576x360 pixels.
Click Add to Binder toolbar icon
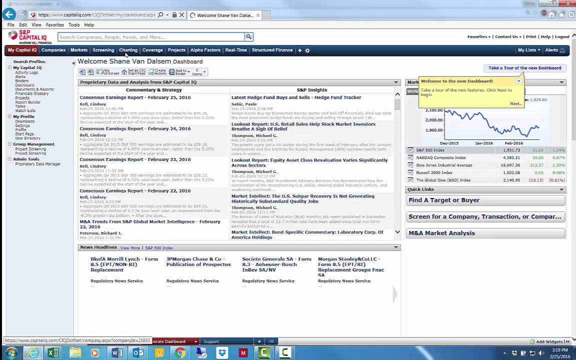pyautogui.click(x=177, y=72)
